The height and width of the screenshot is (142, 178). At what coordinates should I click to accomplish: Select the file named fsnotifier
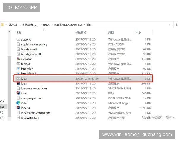click(27, 69)
